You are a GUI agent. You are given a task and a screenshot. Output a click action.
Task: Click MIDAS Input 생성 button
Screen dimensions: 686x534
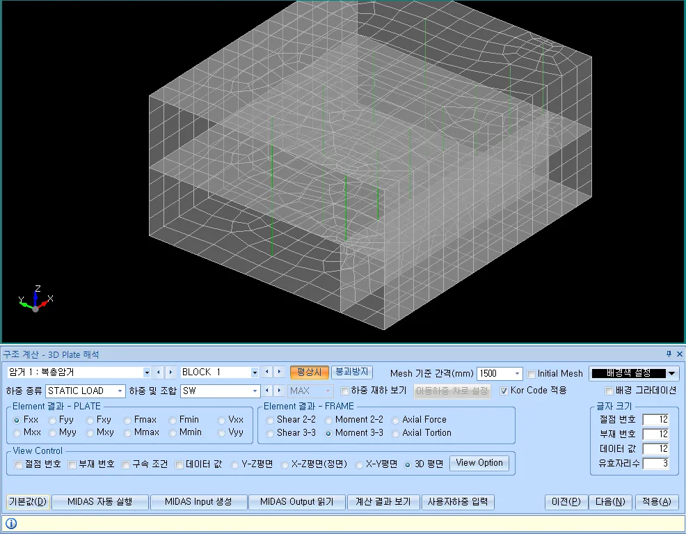click(198, 501)
